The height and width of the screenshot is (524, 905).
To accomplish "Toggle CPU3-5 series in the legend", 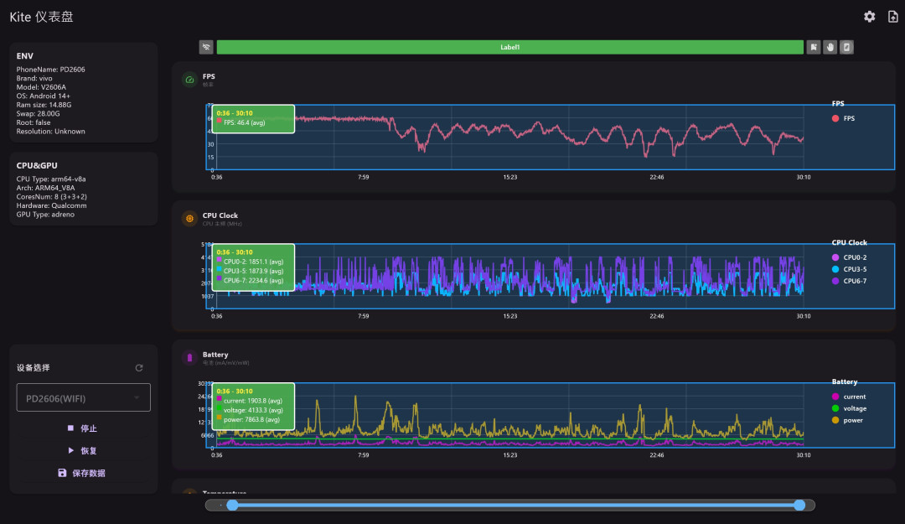I will (849, 269).
